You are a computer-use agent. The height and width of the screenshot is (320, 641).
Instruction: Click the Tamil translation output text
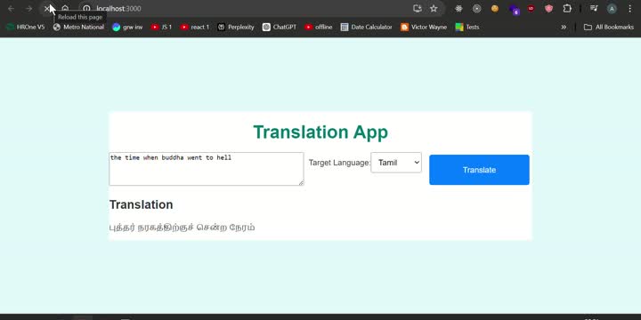[x=182, y=228]
